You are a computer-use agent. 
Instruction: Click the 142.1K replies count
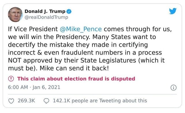coord(62,101)
